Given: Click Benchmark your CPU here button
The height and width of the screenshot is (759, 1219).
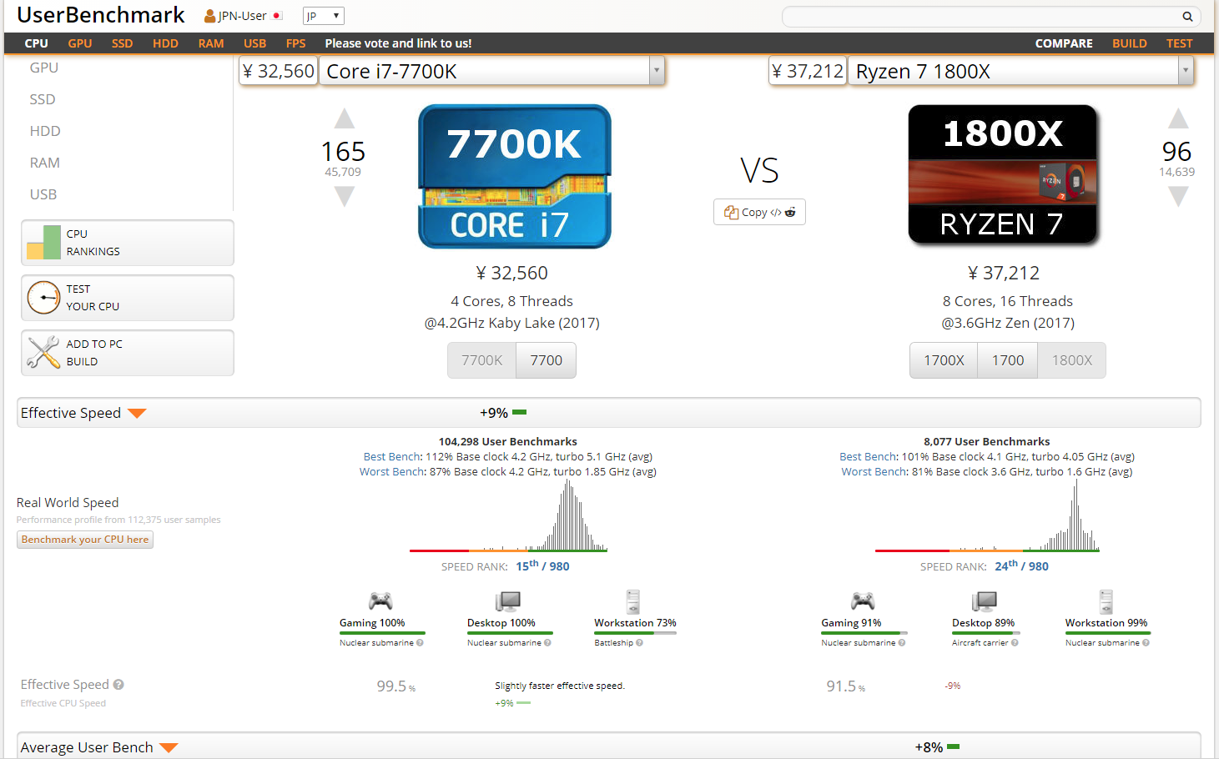Looking at the screenshot, I should pos(85,540).
